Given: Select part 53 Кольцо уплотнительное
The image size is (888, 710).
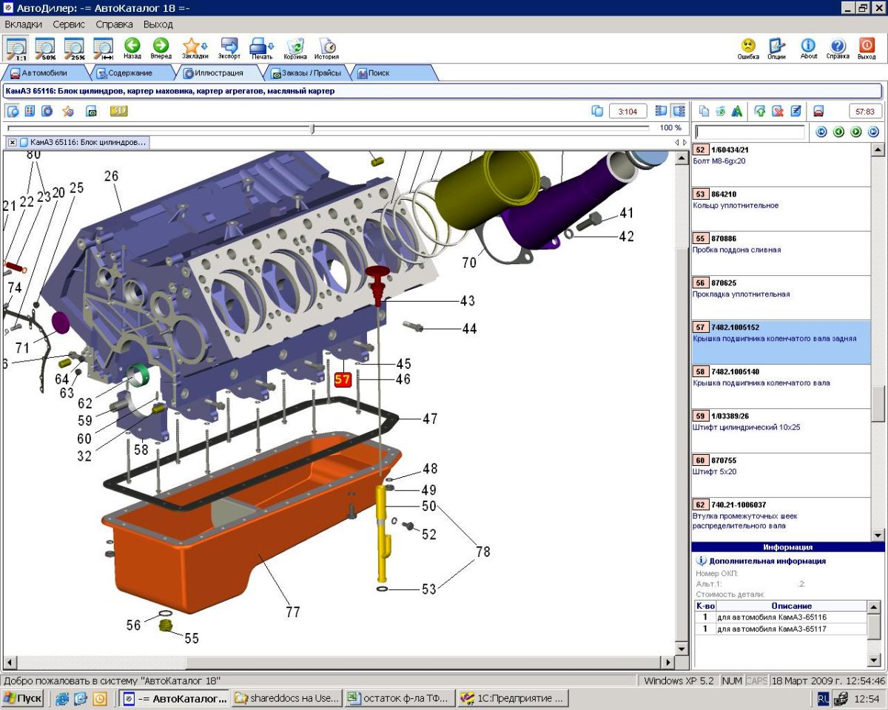Looking at the screenshot, I should [x=781, y=209].
